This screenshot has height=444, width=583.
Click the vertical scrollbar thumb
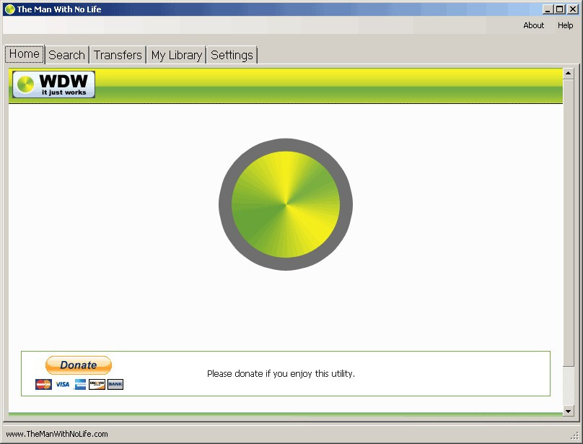click(x=568, y=222)
